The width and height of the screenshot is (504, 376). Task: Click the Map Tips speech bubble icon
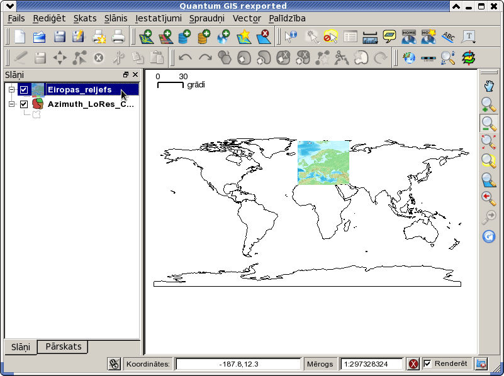(389, 36)
